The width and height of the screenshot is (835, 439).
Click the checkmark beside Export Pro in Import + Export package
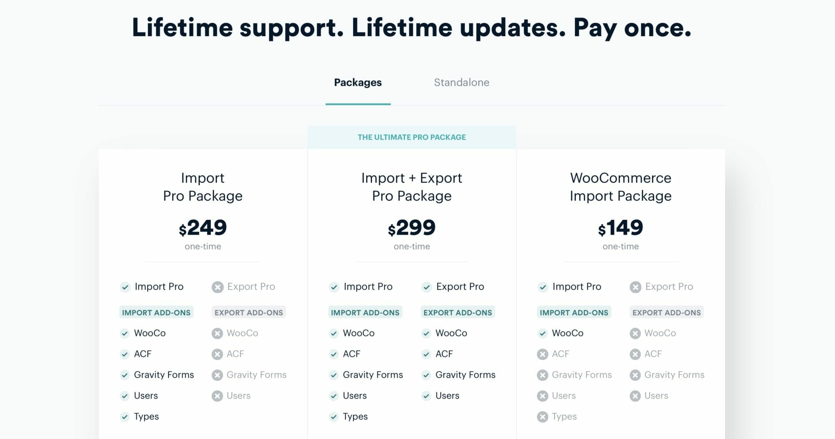tap(426, 287)
